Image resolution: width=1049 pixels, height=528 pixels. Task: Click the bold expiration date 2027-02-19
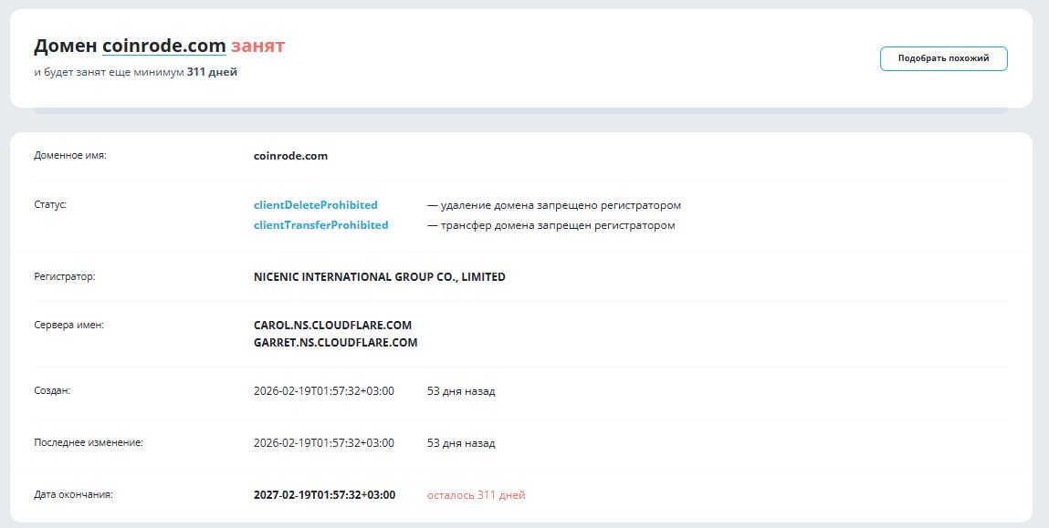point(324,493)
